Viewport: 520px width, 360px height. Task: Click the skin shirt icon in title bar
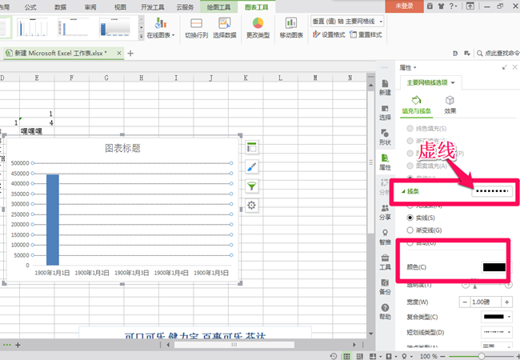click(441, 6)
